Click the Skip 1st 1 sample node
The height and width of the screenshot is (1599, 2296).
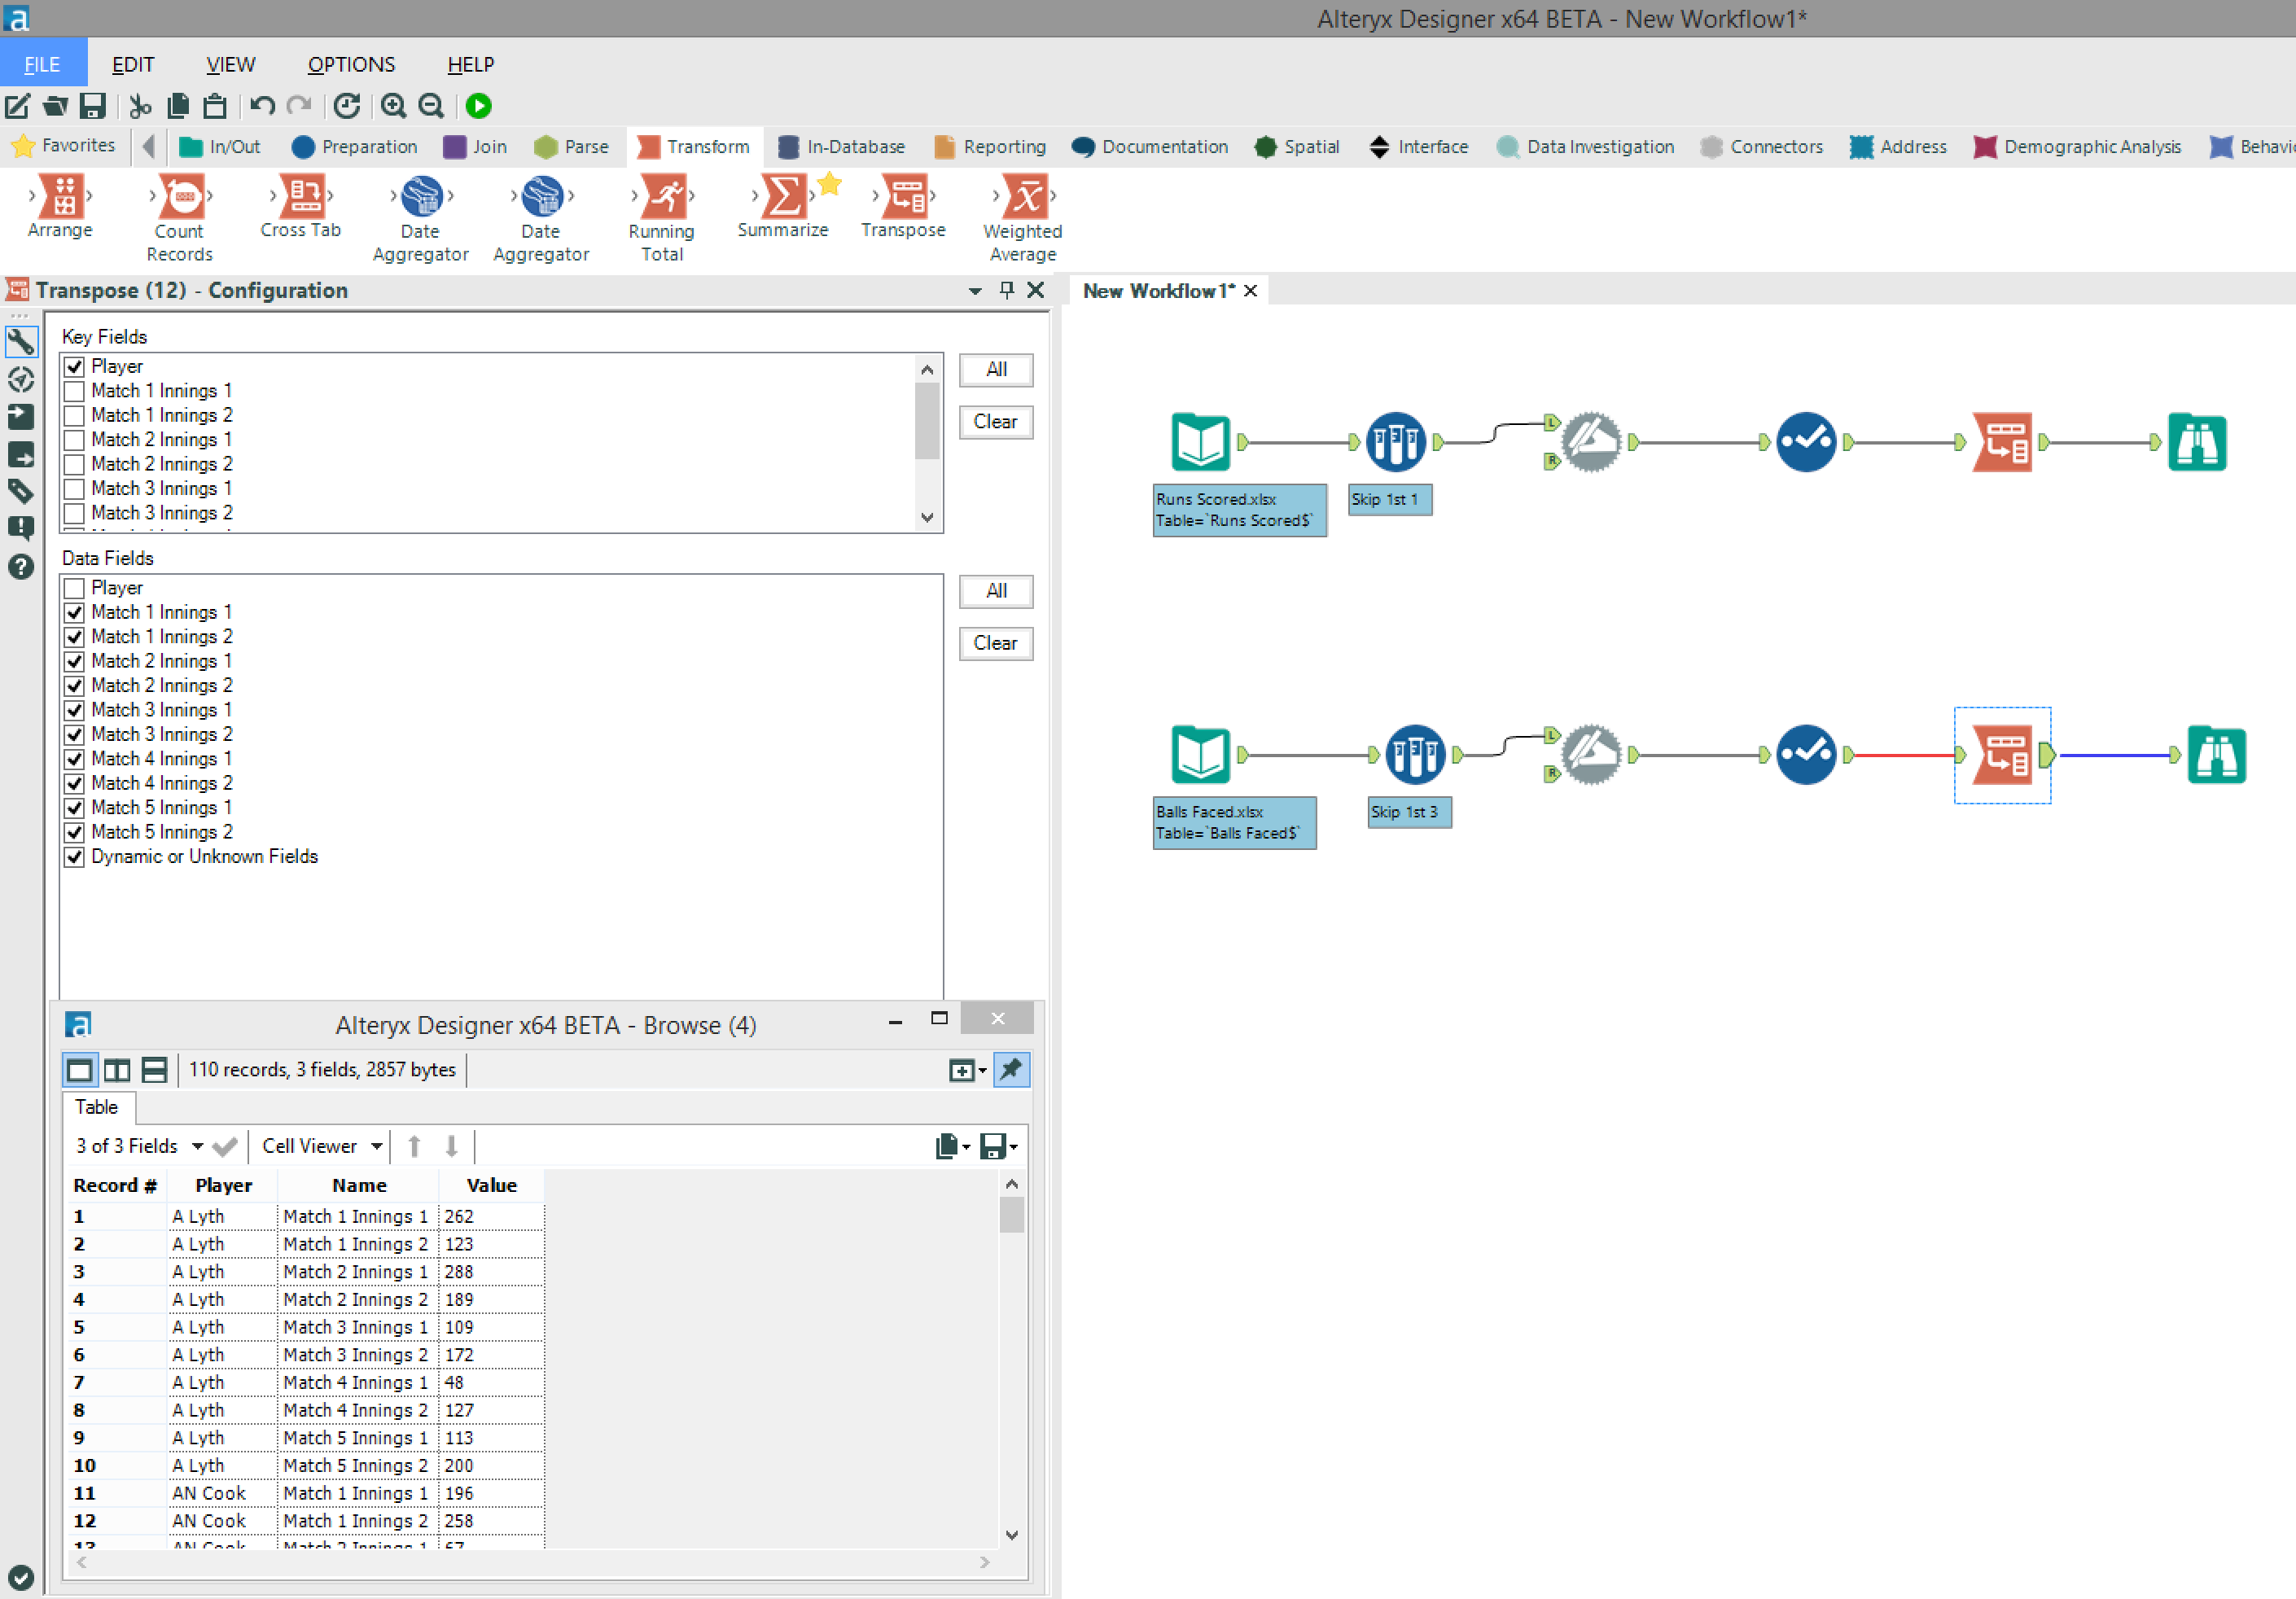point(1395,441)
